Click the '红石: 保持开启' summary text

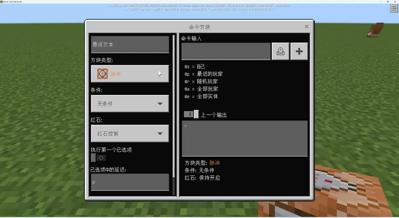[x=202, y=178]
